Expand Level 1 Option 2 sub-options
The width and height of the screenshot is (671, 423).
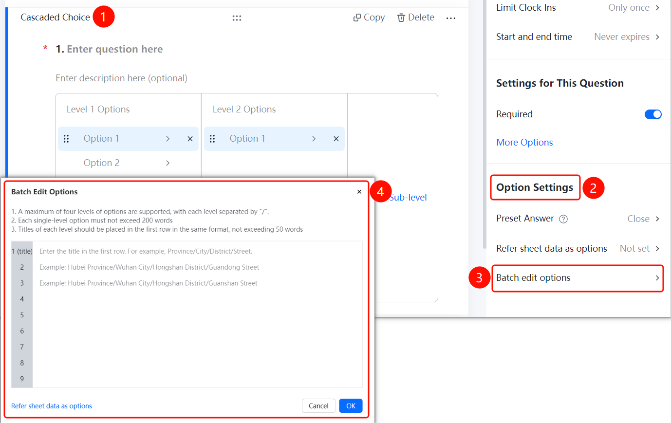pos(168,163)
